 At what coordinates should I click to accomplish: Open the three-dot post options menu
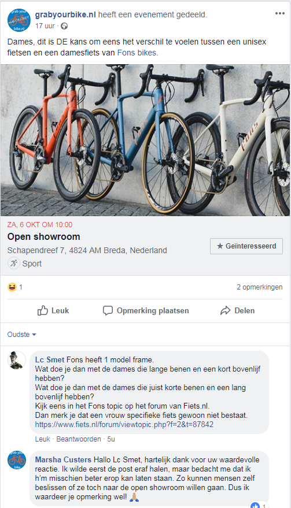coord(279,14)
